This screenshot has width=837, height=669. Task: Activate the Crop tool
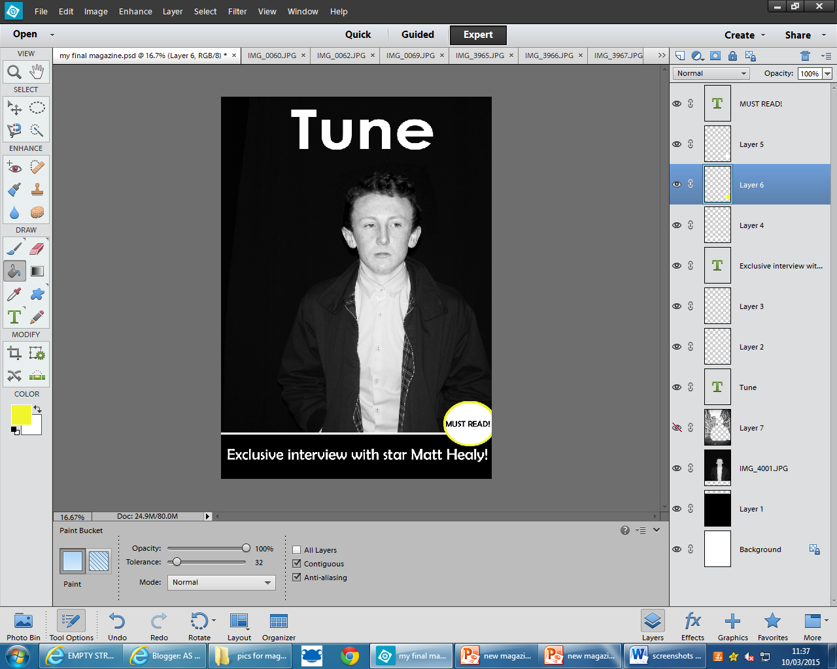pyautogui.click(x=14, y=354)
